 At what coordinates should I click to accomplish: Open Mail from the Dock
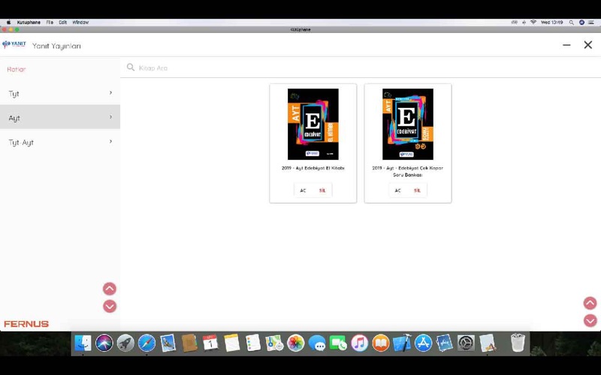coord(168,343)
